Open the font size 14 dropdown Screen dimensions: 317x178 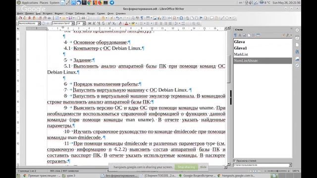pos(84,23)
